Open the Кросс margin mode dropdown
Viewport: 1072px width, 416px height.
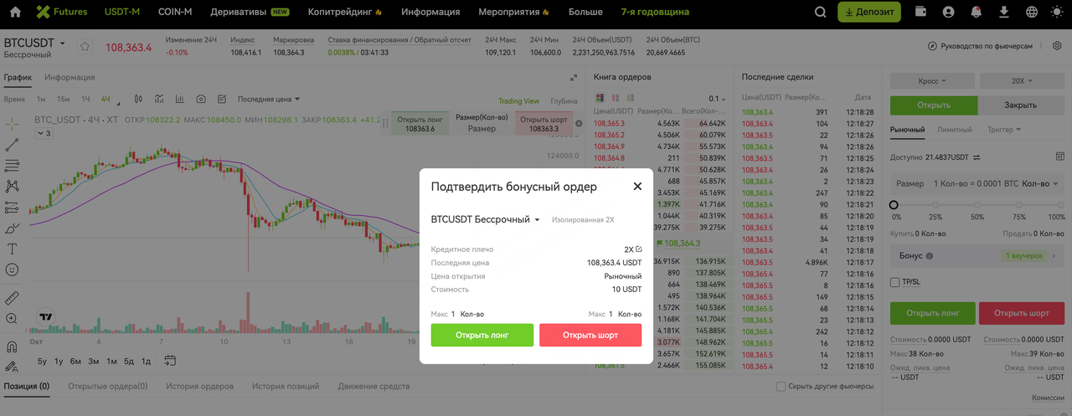pyautogui.click(x=932, y=81)
